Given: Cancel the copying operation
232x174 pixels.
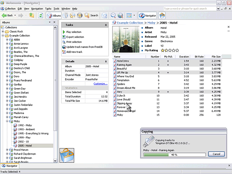Looking at the screenshot, I should coord(216,154).
